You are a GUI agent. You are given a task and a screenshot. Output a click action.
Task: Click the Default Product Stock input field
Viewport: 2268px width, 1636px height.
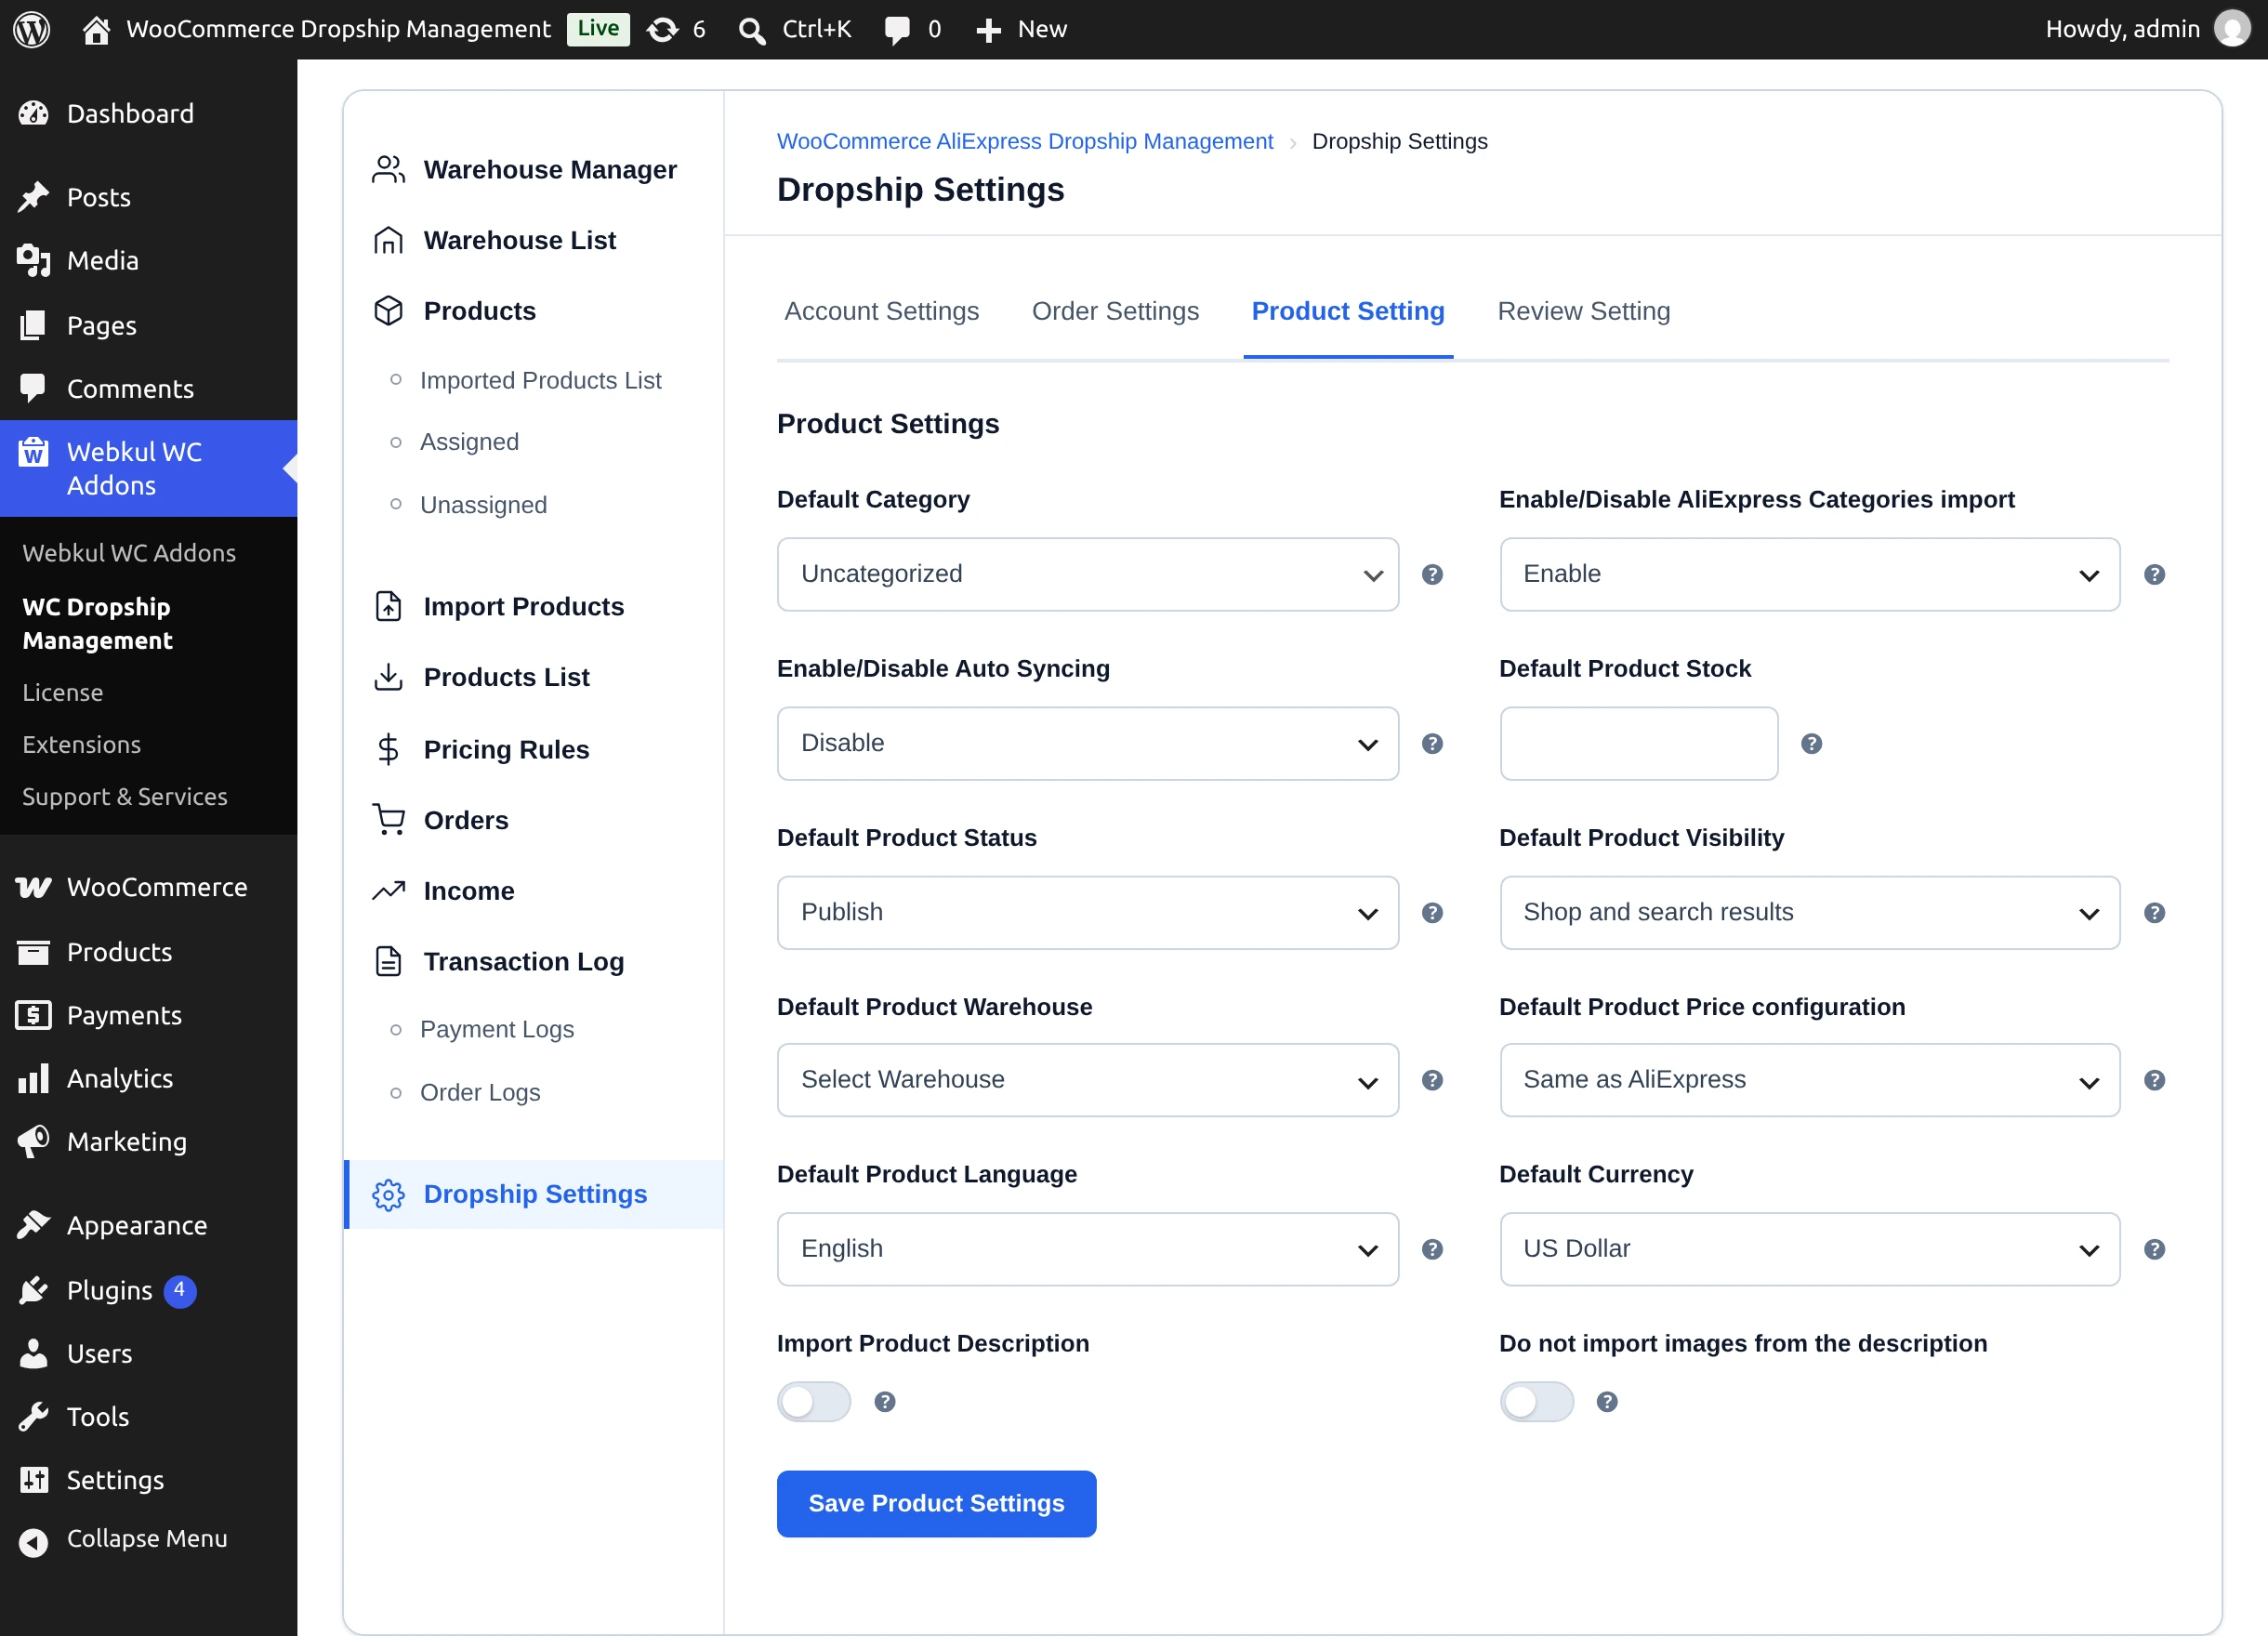point(1638,743)
